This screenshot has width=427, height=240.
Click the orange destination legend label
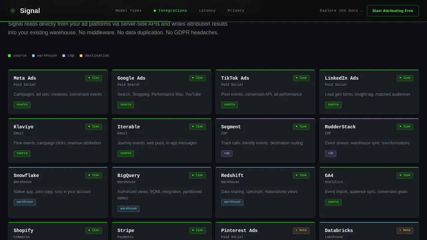point(97,56)
